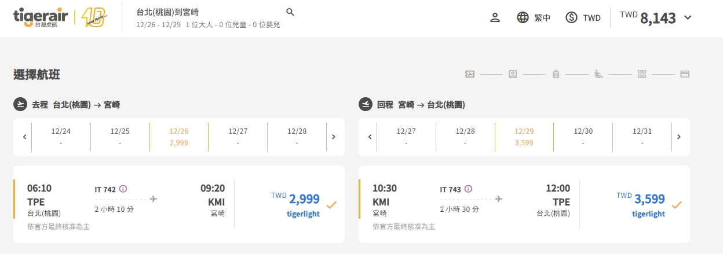Viewport: 723px width, 254px height.
Task: Click the dollar currency icon
Action: coord(572,17)
